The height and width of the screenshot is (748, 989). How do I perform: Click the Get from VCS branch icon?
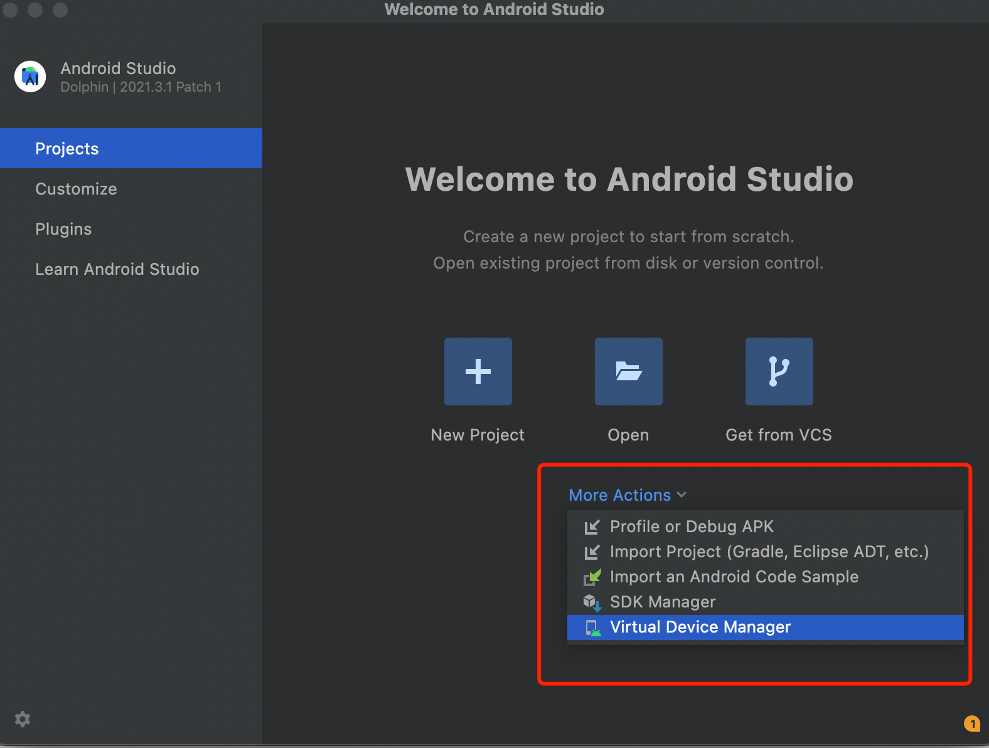tap(779, 371)
